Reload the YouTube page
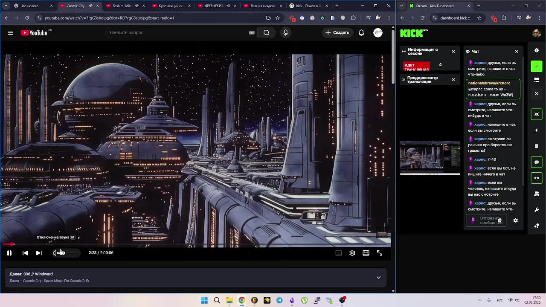The height and width of the screenshot is (307, 546). pyautogui.click(x=27, y=18)
